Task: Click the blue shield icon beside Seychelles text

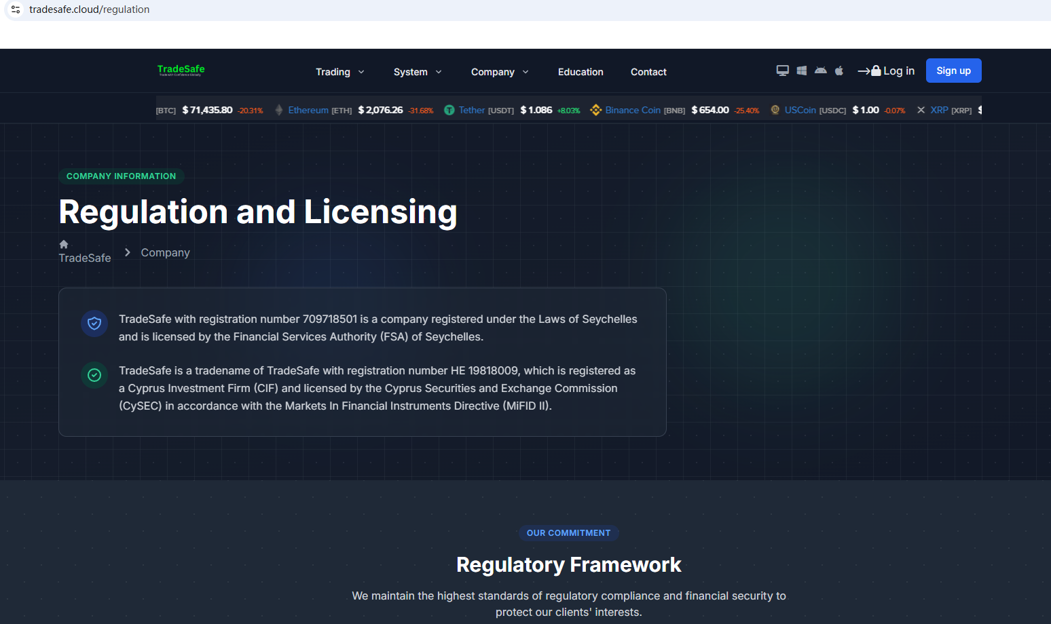Action: 94,324
